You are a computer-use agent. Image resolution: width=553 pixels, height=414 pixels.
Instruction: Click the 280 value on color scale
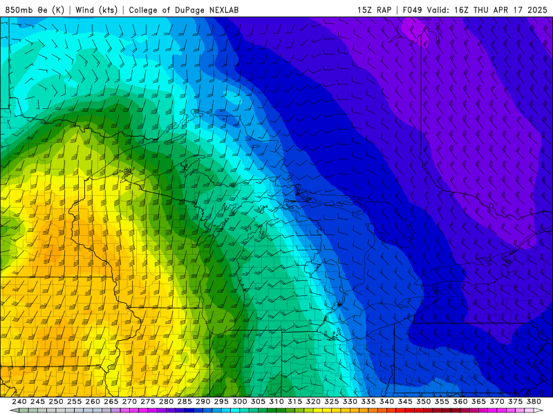pos(166,402)
